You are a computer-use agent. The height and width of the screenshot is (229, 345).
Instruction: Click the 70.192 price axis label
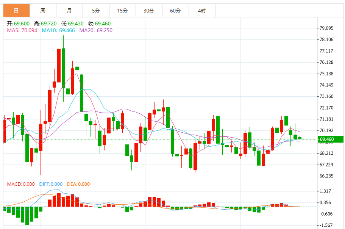pos(326,130)
